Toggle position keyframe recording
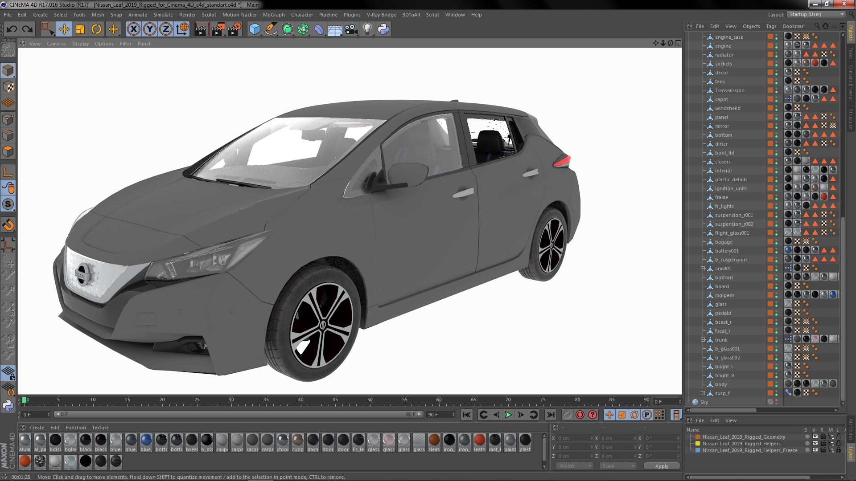The image size is (856, 481). click(609, 415)
